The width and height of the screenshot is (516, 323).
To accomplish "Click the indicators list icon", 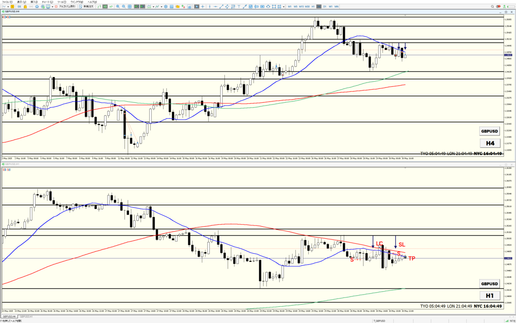I will click(x=149, y=6).
